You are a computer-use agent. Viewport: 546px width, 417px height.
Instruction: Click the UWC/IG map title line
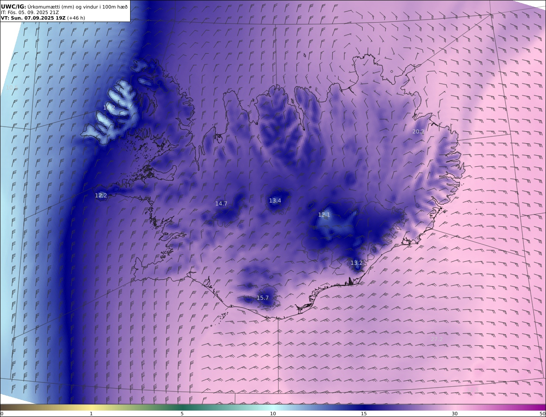pyautogui.click(x=64, y=6)
